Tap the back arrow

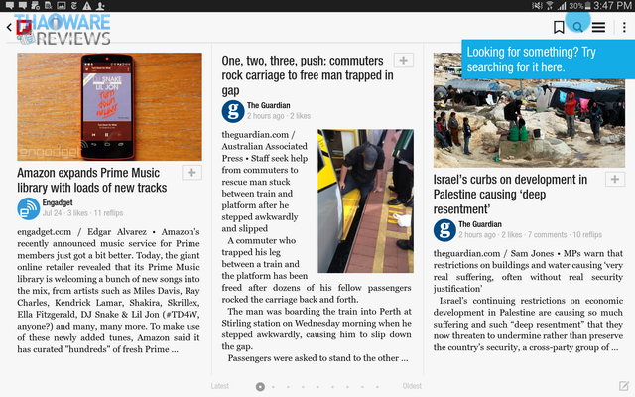click(x=9, y=27)
